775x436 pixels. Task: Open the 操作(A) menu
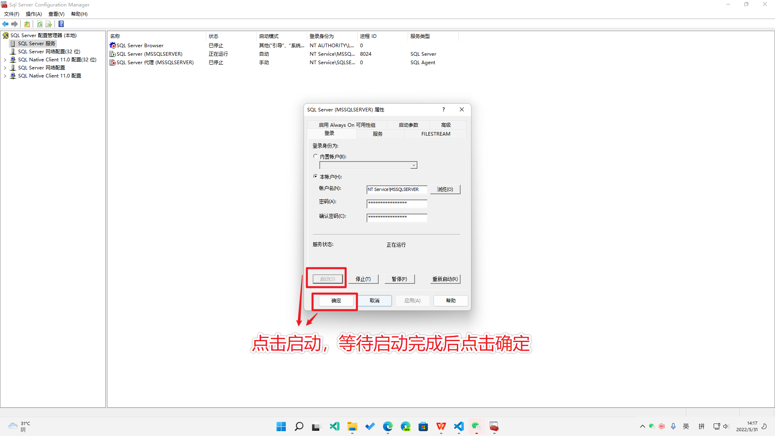click(x=34, y=14)
